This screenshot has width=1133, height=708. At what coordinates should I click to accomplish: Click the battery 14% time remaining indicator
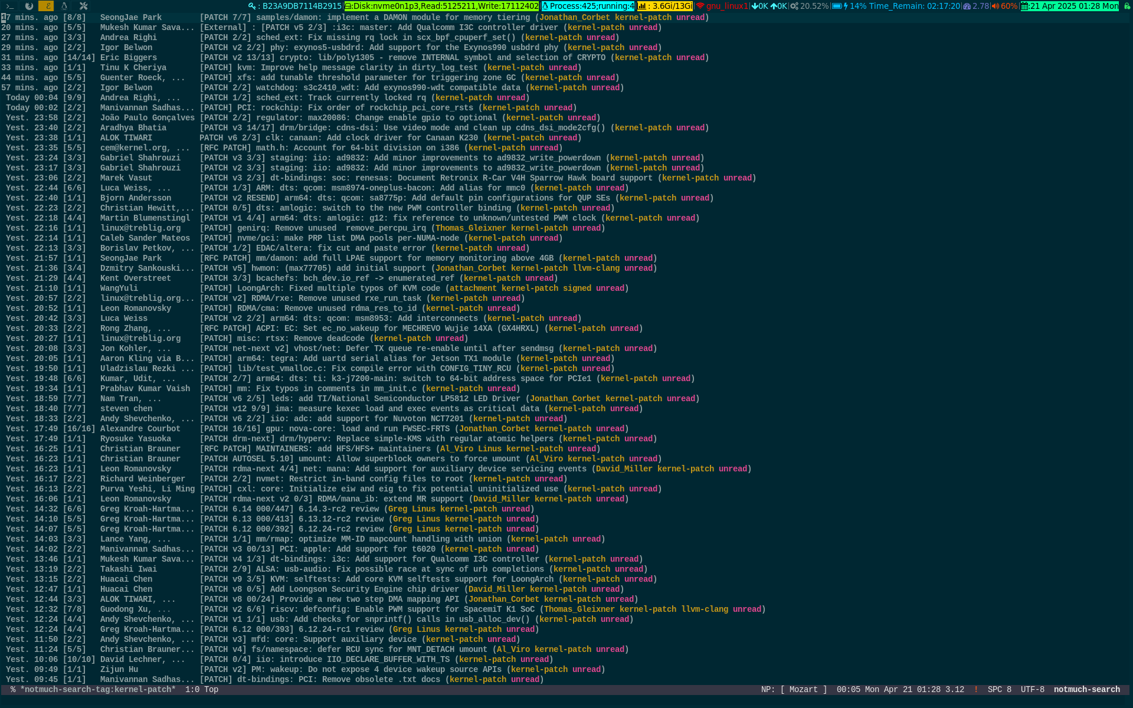tap(896, 6)
